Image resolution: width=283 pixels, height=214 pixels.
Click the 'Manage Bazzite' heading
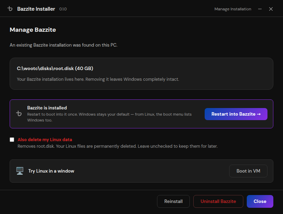[33, 30]
